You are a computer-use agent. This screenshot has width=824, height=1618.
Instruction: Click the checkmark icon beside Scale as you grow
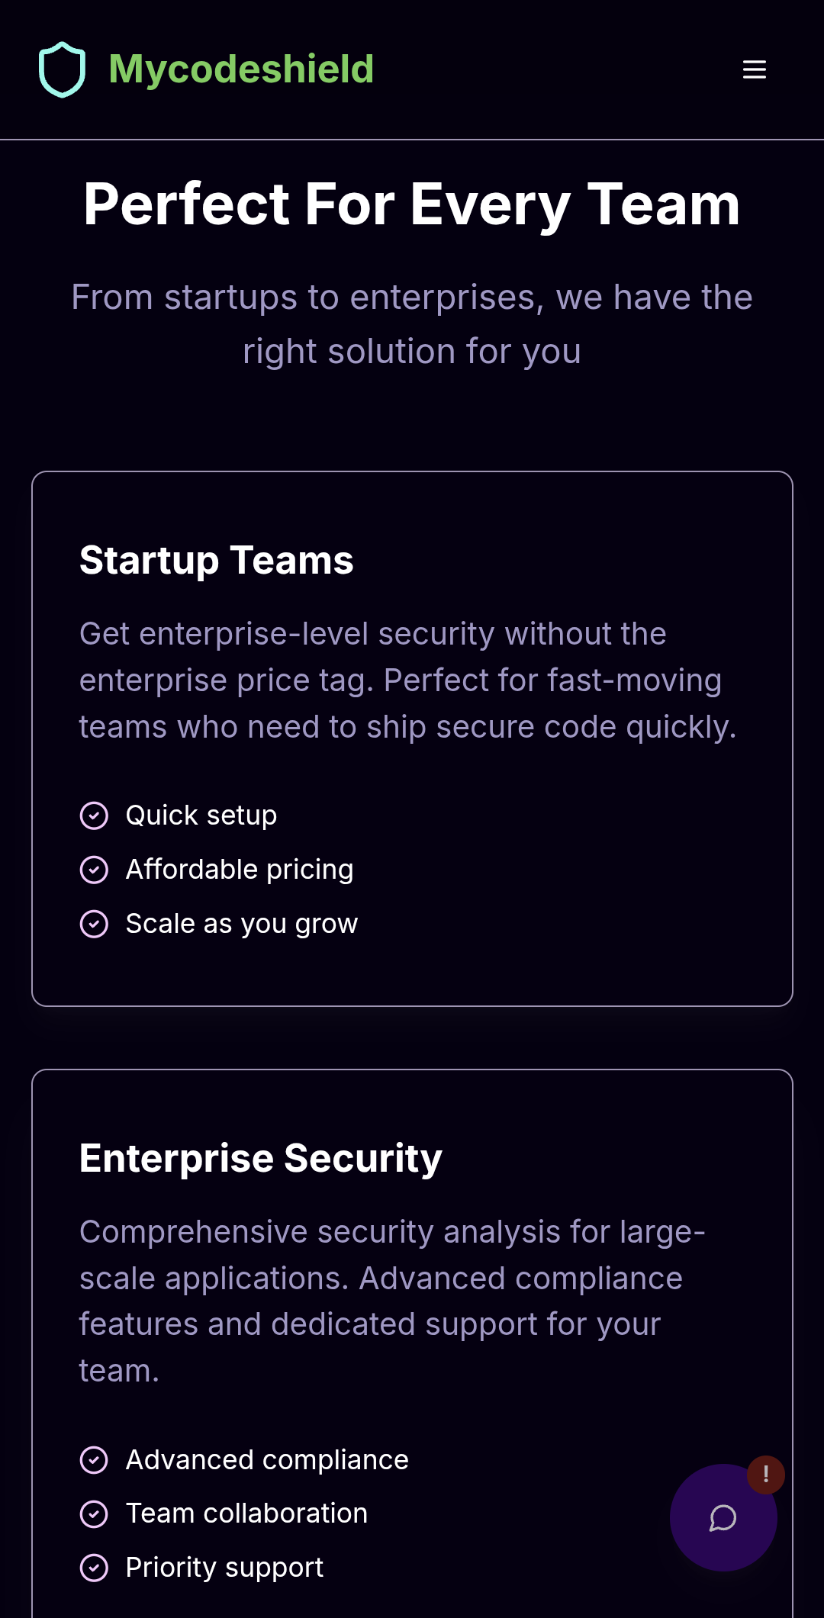[x=94, y=924]
